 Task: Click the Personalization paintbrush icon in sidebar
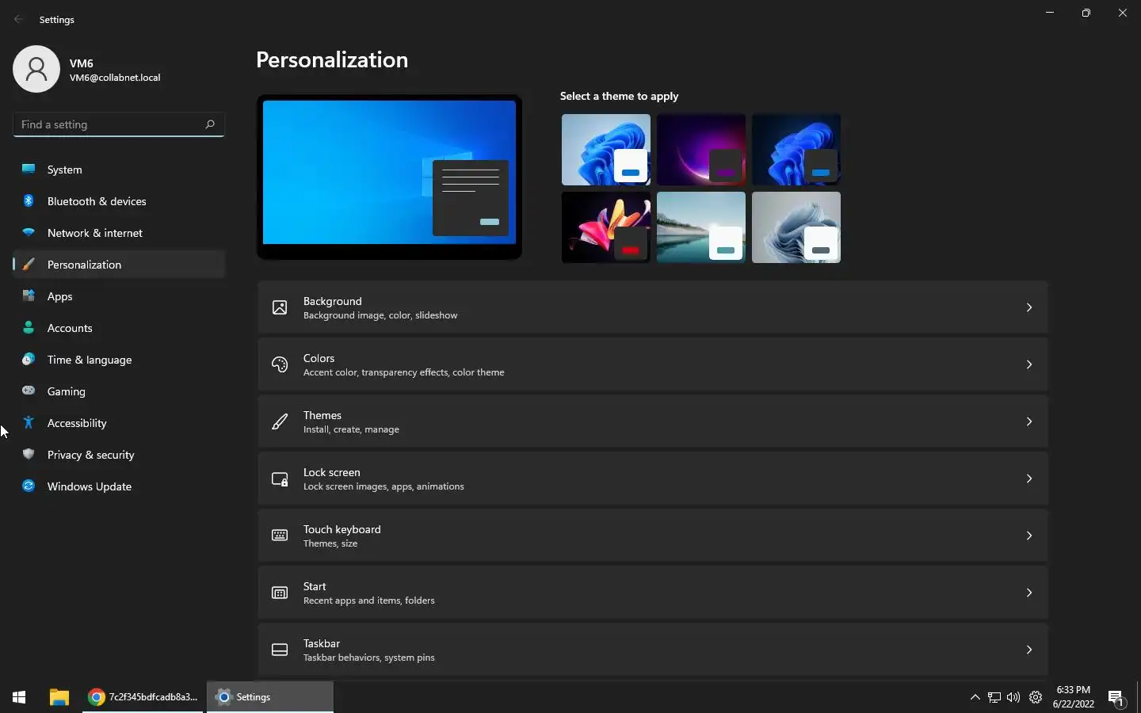point(29,264)
